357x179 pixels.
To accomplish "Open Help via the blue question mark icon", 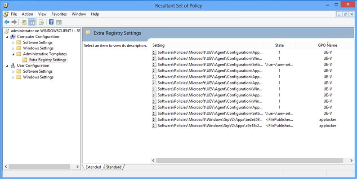I will point(51,22).
